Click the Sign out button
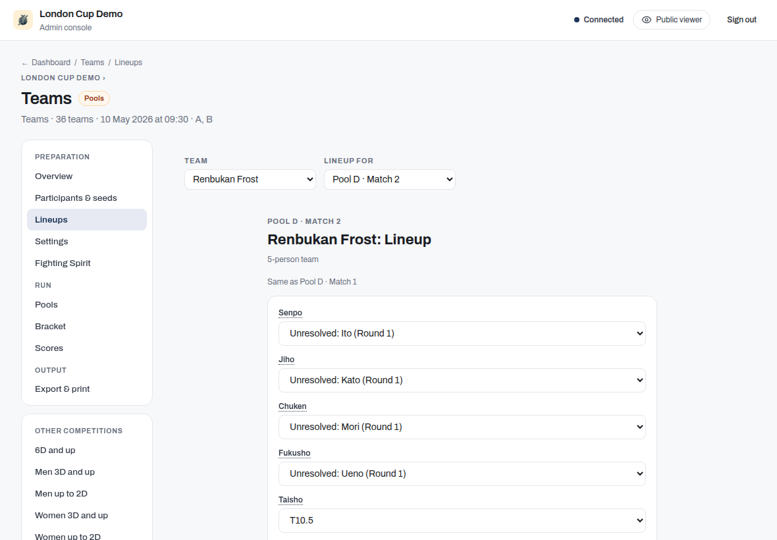The width and height of the screenshot is (777, 540). pyautogui.click(x=741, y=20)
